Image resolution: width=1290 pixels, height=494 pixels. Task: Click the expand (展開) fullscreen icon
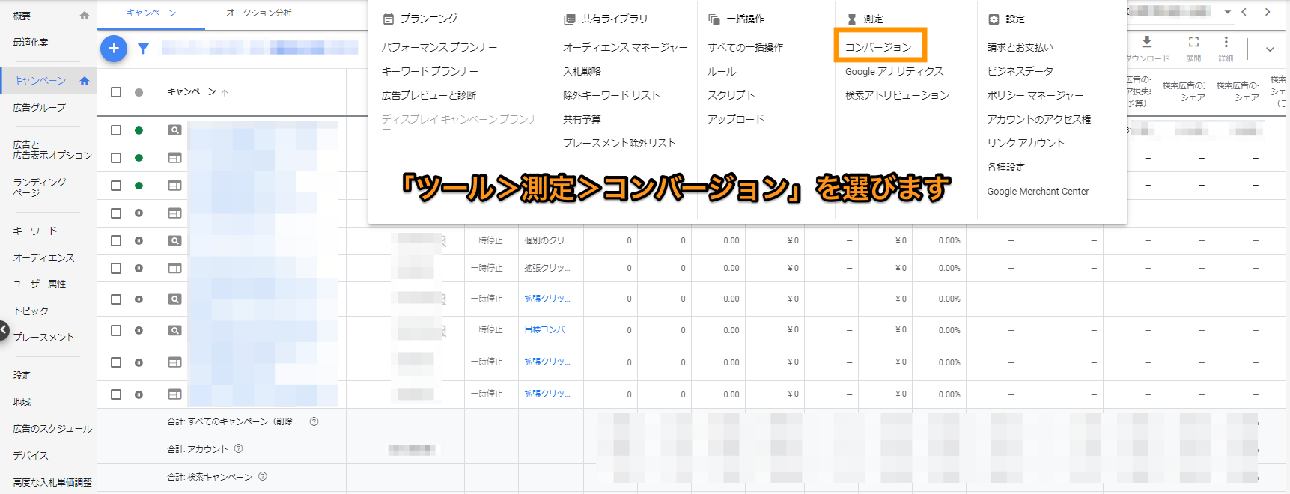point(1193,42)
